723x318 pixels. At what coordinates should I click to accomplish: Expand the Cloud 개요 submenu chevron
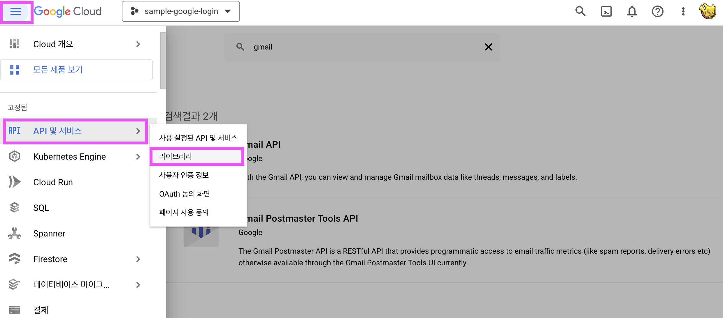pyautogui.click(x=138, y=44)
